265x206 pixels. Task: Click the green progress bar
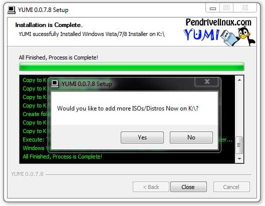coord(132,66)
